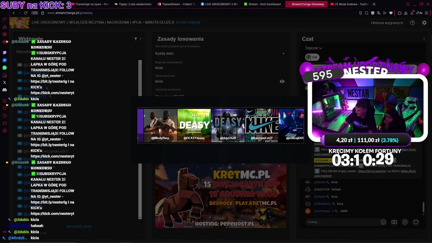Click the Super Chat money icon
Viewport: 432px width, 243px height.
[x=394, y=222]
